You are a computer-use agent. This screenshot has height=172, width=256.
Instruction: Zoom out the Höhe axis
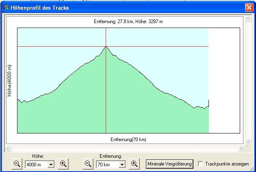tap(17, 164)
